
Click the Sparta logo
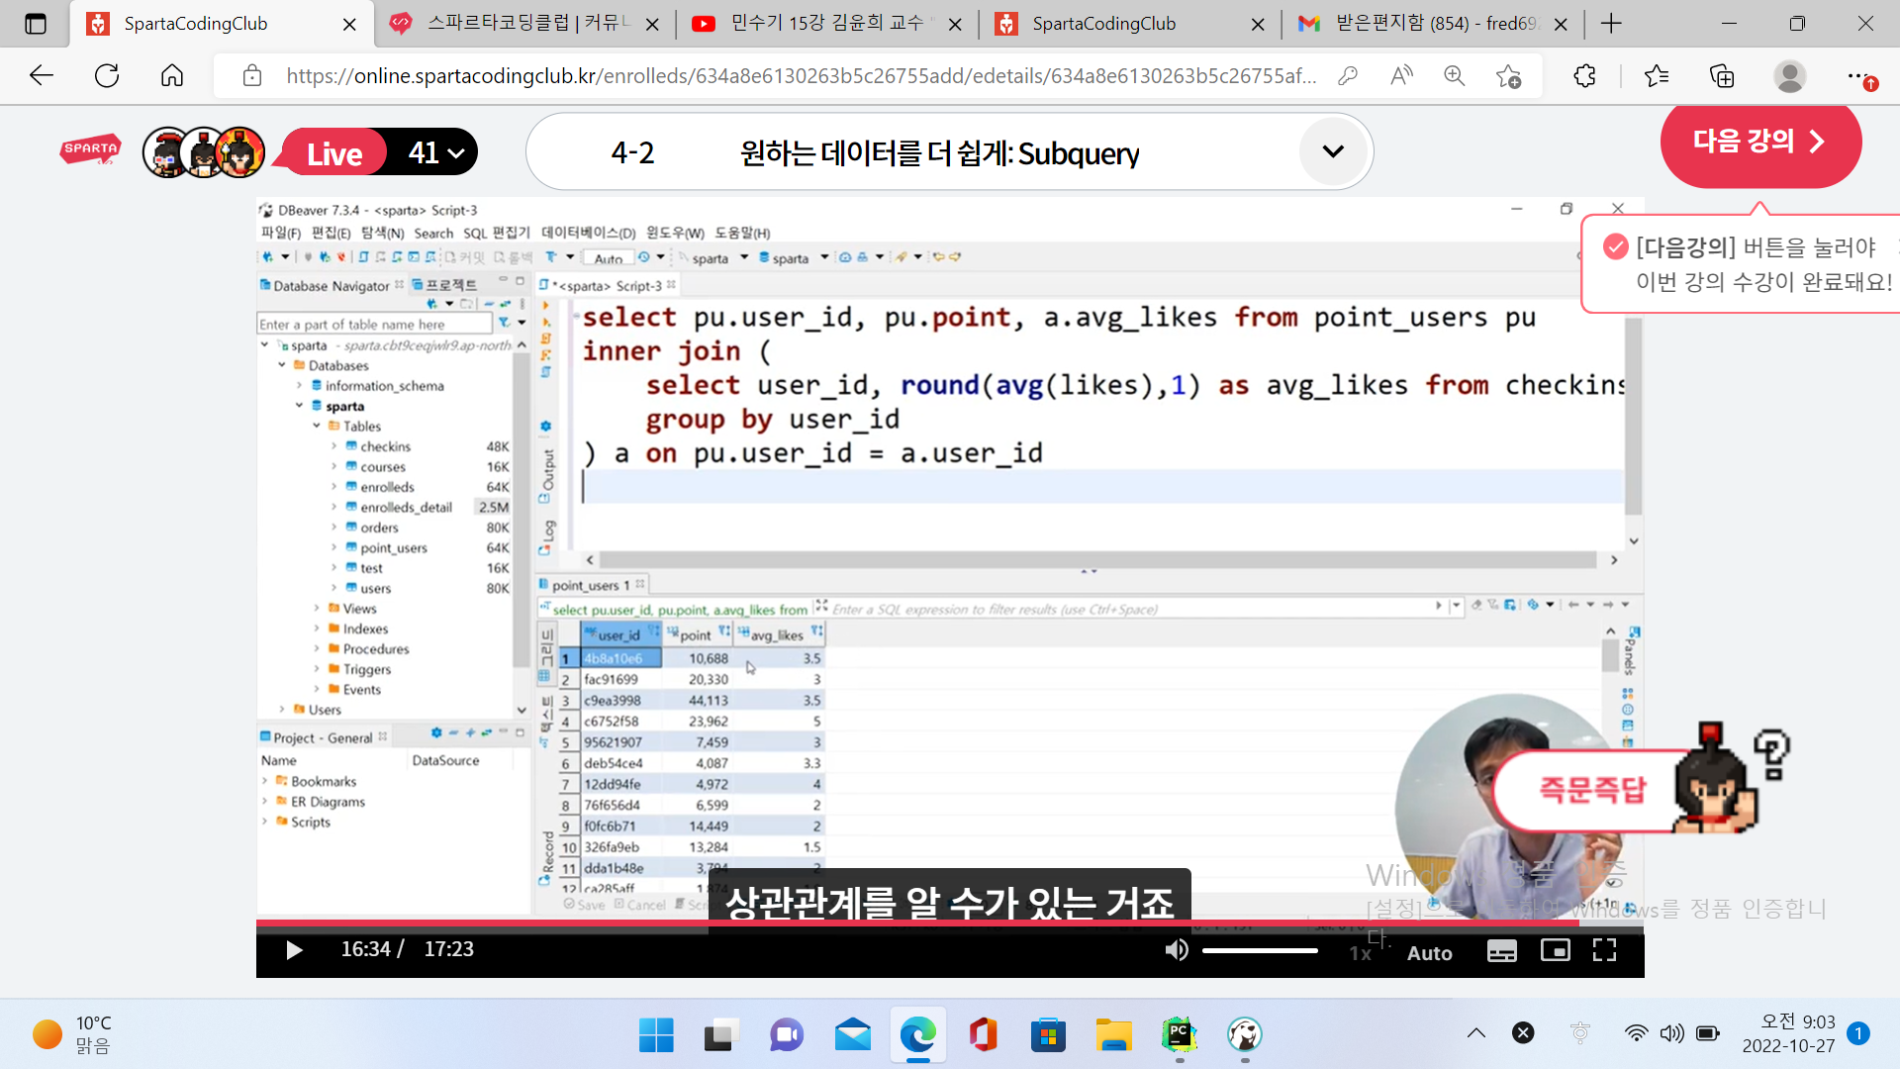[x=90, y=149]
